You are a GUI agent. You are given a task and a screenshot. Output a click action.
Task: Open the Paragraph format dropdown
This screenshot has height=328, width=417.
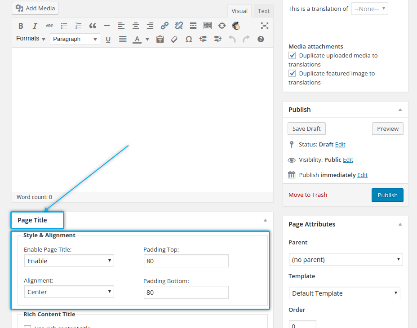[x=75, y=39]
